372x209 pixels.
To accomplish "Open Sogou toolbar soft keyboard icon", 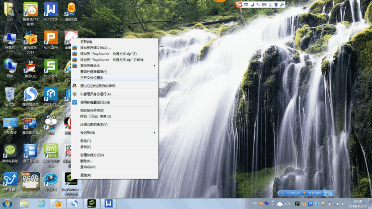I will (x=264, y=5).
